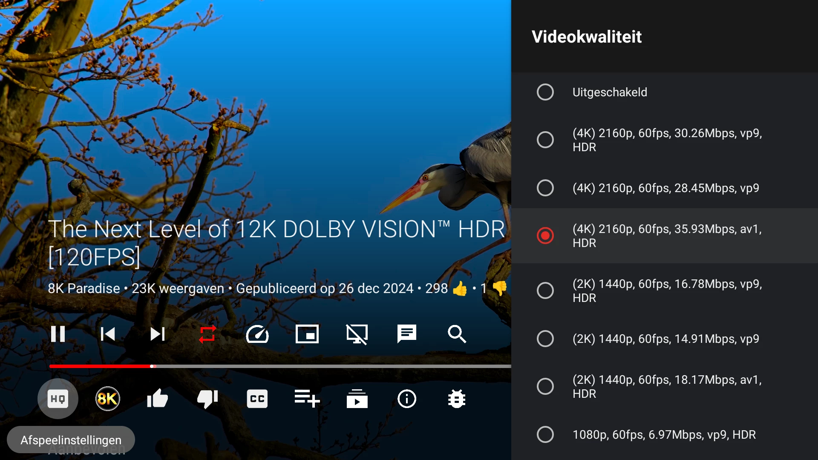Select the Uitgeschakeld radio option
The image size is (818, 460).
545,92
